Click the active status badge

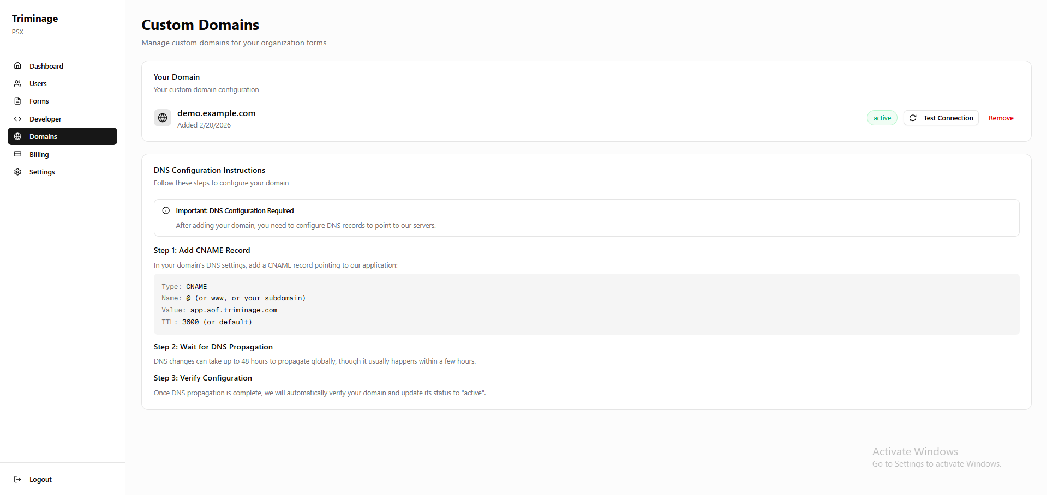point(882,118)
